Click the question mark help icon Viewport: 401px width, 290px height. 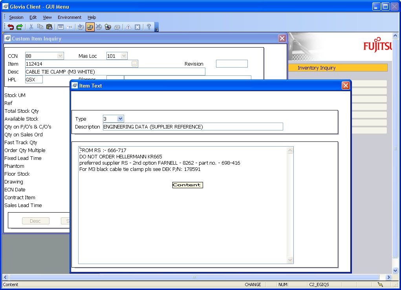149,27
